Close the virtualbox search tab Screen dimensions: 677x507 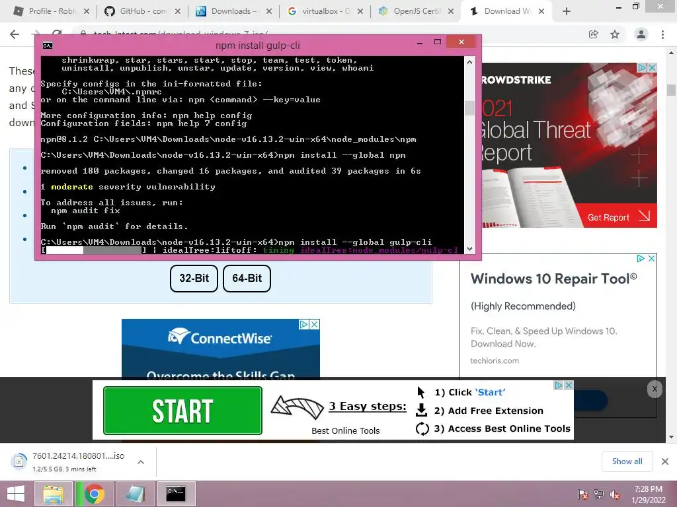tap(360, 12)
